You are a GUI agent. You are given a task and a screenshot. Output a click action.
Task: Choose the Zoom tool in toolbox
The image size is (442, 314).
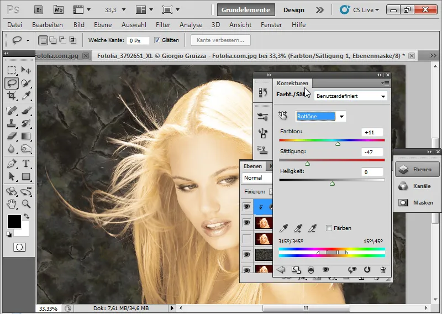point(25,204)
